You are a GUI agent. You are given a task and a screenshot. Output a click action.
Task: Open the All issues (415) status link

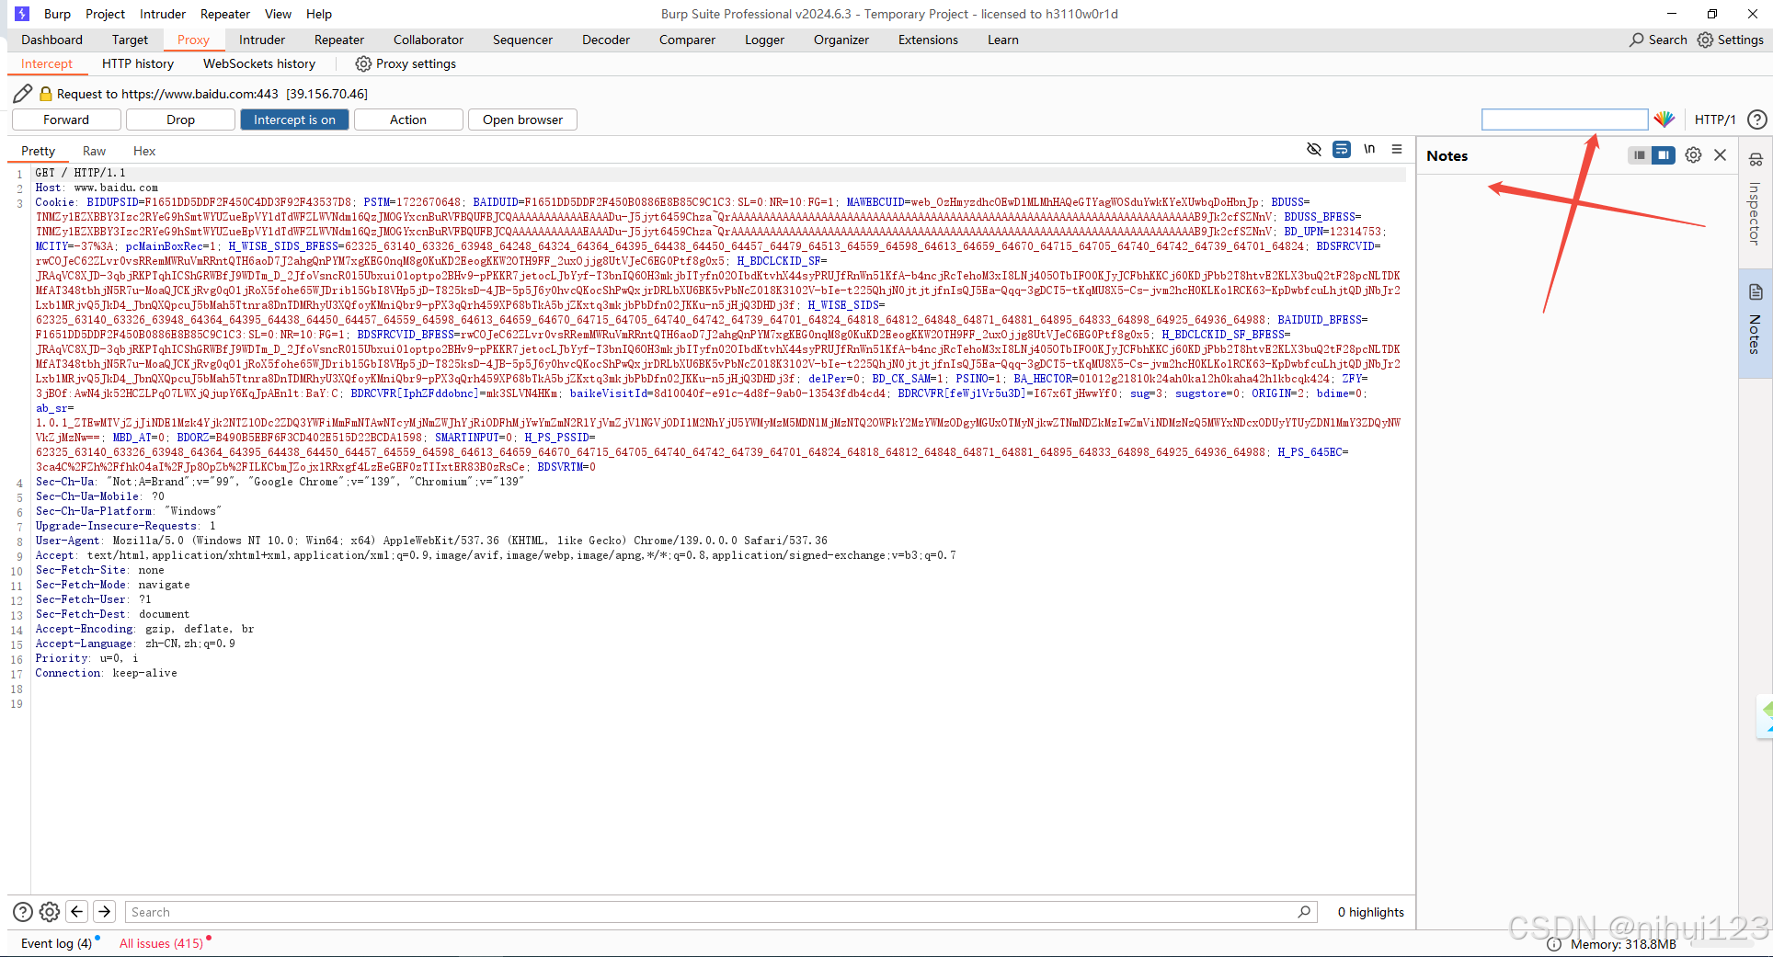click(x=162, y=943)
